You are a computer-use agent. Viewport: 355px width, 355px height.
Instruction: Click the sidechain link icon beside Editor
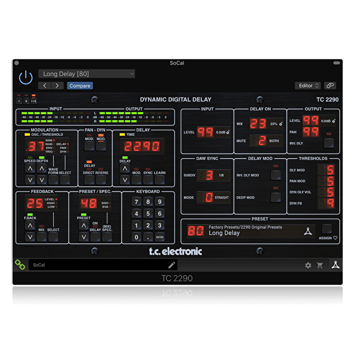(x=330, y=86)
